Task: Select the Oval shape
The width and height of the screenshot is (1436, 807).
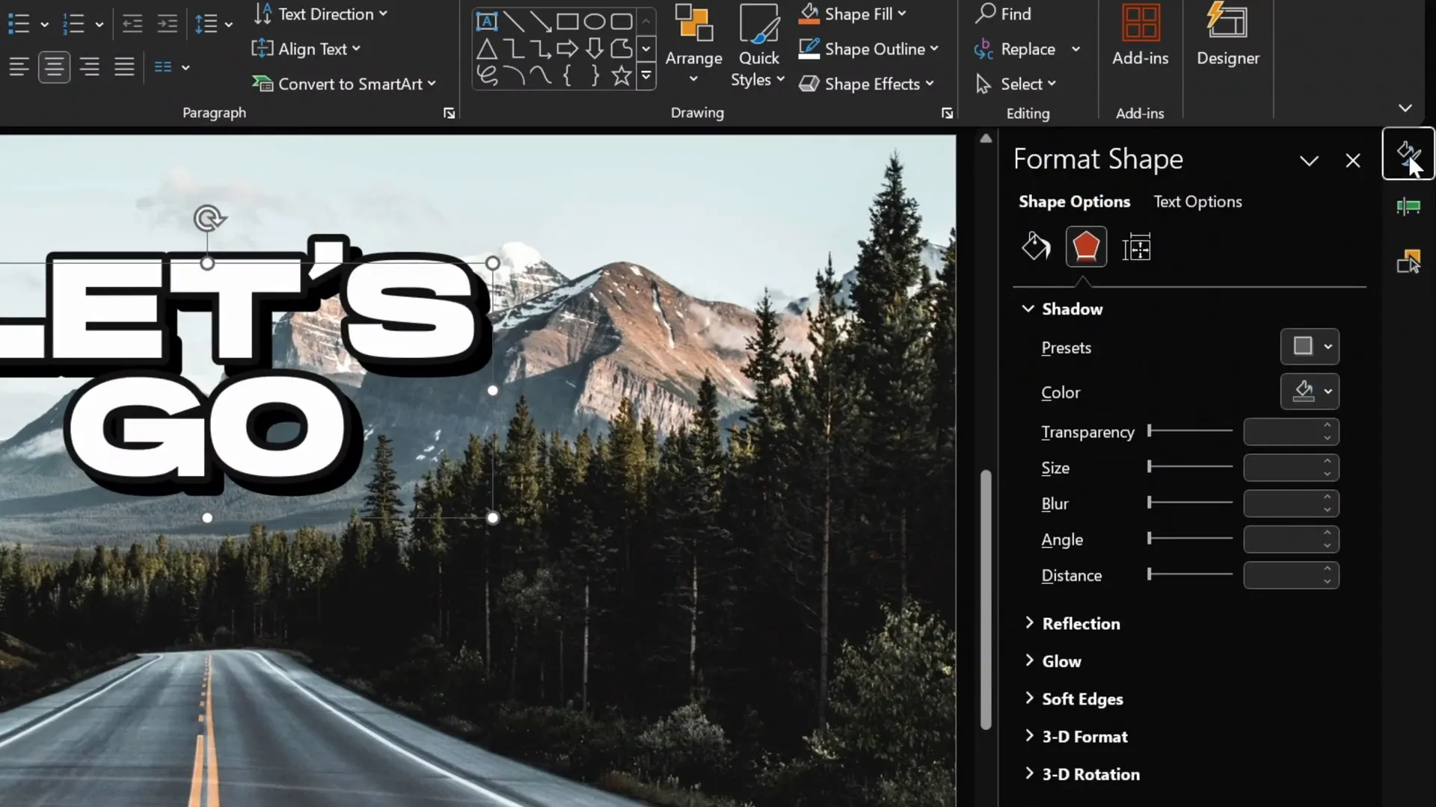Action: click(595, 21)
